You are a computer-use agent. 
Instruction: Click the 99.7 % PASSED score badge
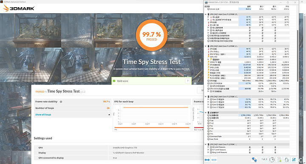tap(152, 35)
